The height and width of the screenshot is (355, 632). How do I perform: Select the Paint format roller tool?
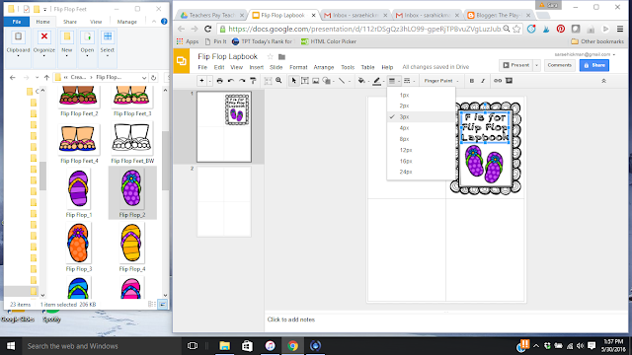(253, 81)
